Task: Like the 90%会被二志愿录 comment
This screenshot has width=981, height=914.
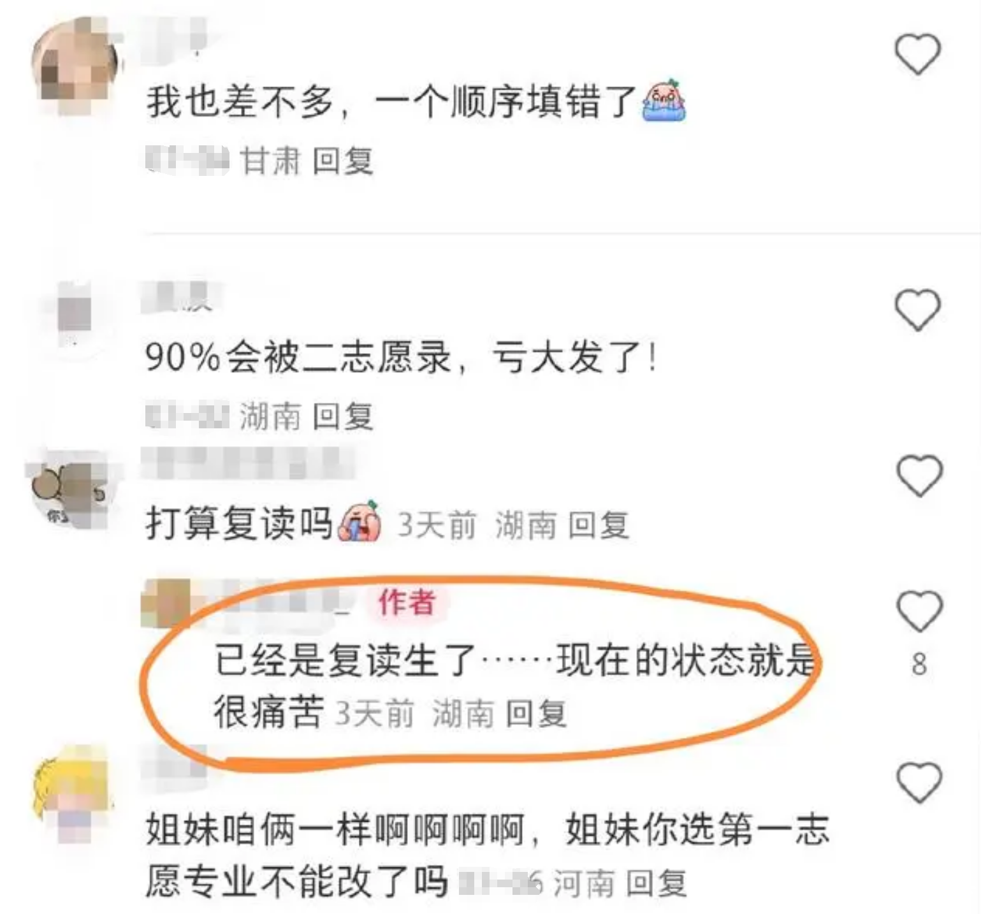Action: click(x=918, y=310)
